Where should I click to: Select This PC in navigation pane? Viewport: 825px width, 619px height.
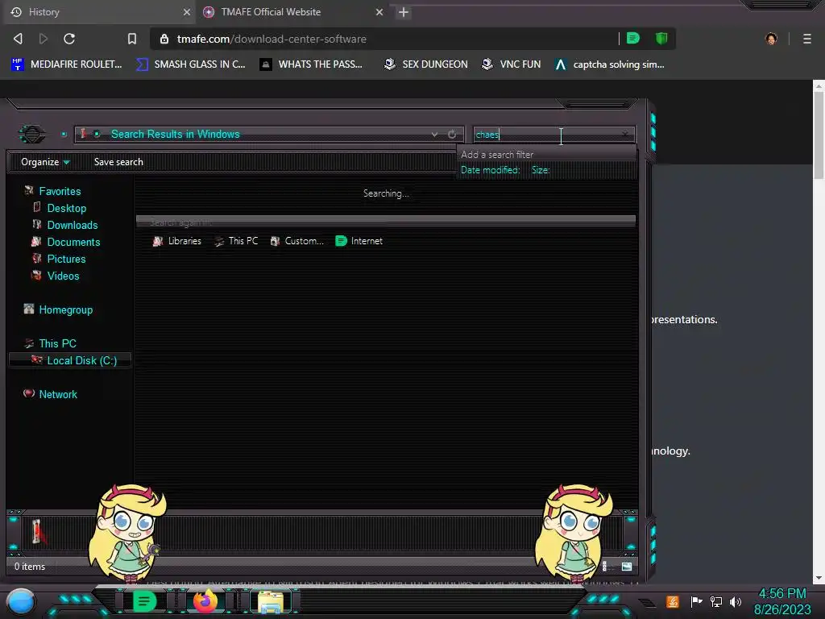(57, 343)
